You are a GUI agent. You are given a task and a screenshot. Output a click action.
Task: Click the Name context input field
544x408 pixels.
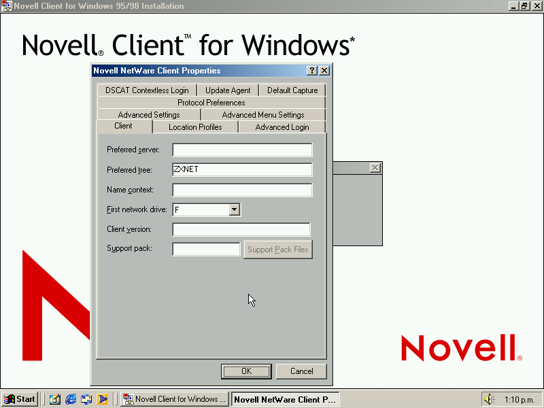(x=242, y=190)
